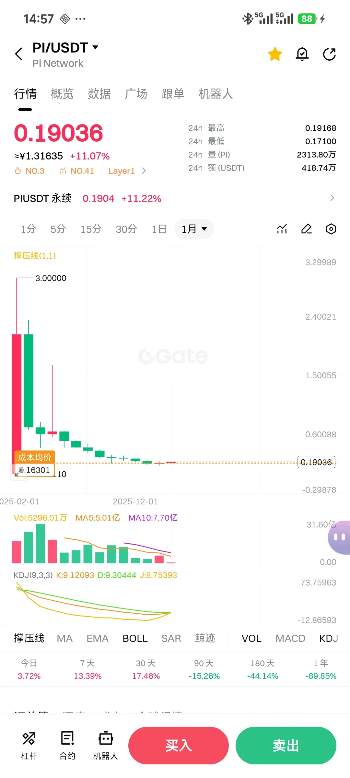Open chart settings hexagon icon
This screenshot has width=350, height=778.
coord(331,229)
